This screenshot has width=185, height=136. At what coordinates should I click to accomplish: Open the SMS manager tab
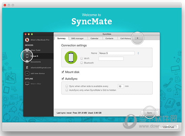(77, 38)
